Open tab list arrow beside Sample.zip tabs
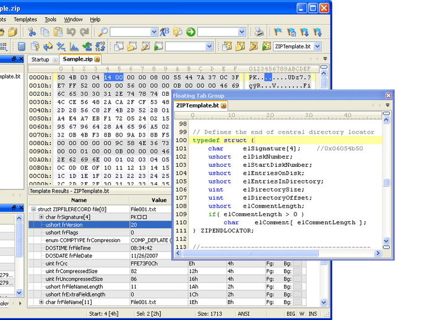 click(325, 59)
